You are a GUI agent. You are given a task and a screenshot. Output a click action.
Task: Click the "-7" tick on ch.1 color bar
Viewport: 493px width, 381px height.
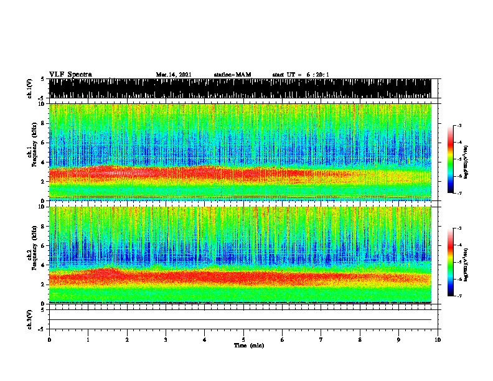[x=459, y=193]
